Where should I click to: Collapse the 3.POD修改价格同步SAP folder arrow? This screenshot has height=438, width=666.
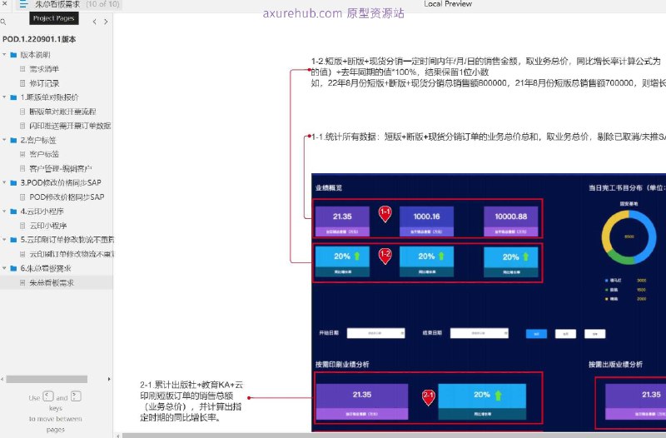(x=4, y=182)
